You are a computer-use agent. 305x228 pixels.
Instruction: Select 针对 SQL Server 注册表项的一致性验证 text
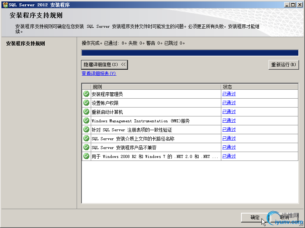click(132, 130)
